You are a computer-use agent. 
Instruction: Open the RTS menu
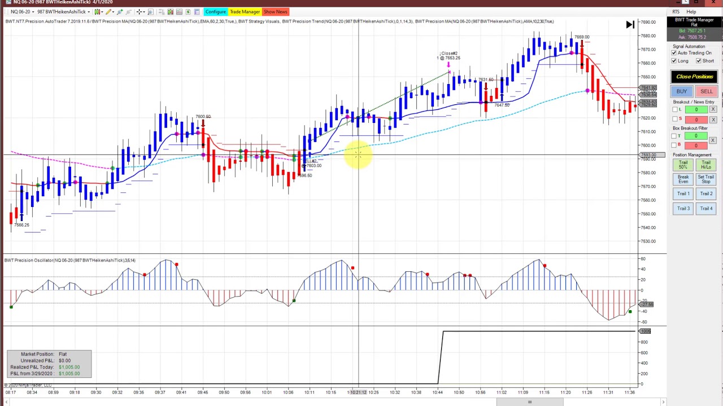coord(676,12)
